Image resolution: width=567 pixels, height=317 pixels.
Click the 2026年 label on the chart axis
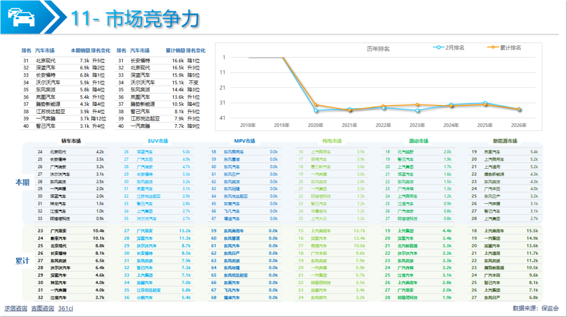519,125
